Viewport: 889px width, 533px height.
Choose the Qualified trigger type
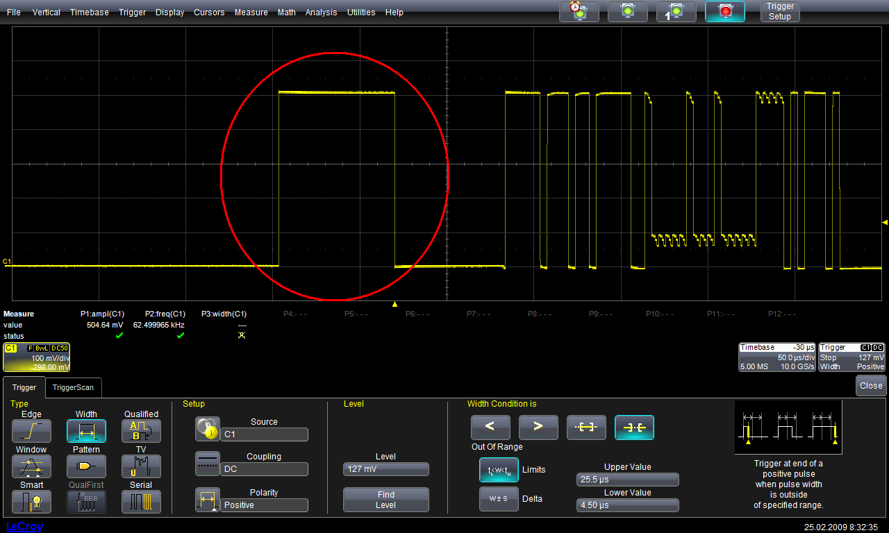[x=141, y=431]
